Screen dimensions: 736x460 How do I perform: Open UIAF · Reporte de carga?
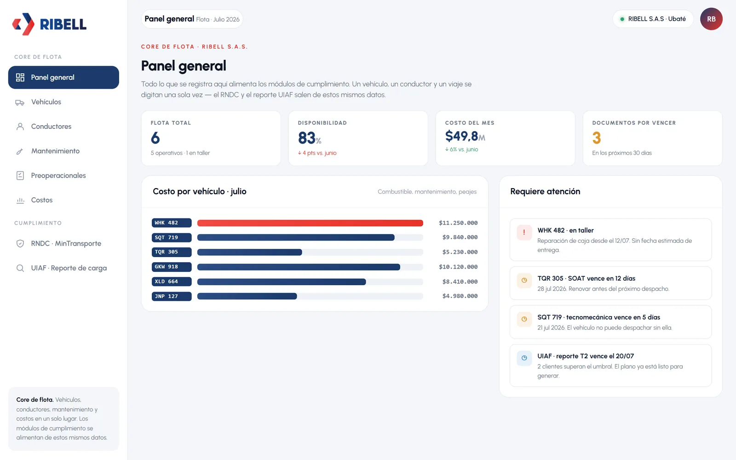point(63,268)
